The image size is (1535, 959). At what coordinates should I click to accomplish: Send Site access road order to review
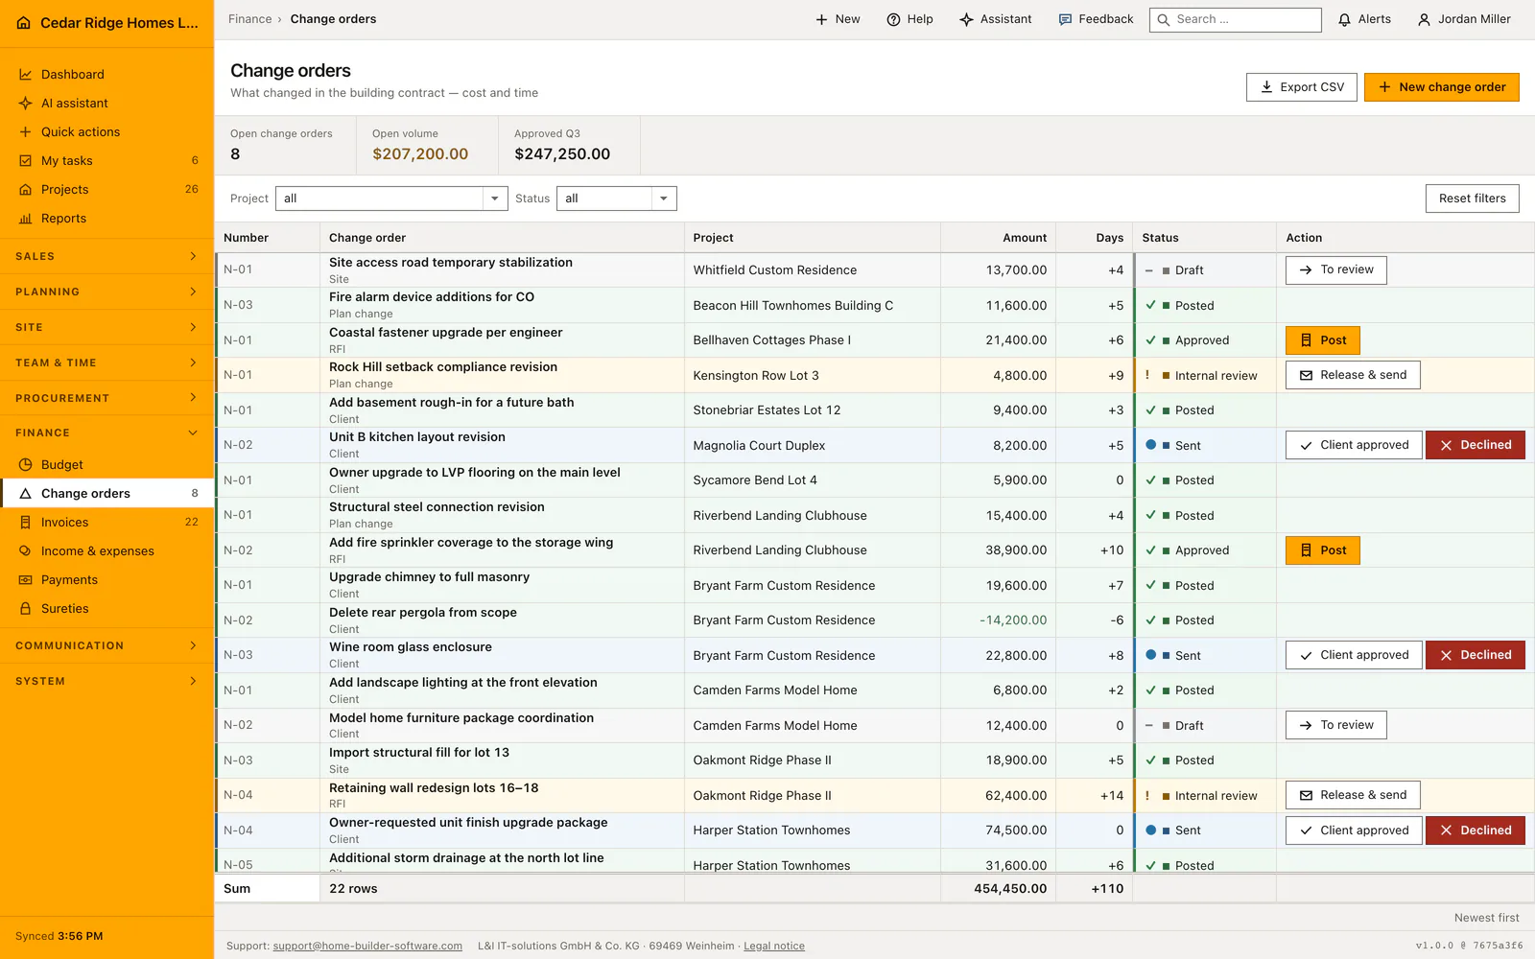(1335, 269)
